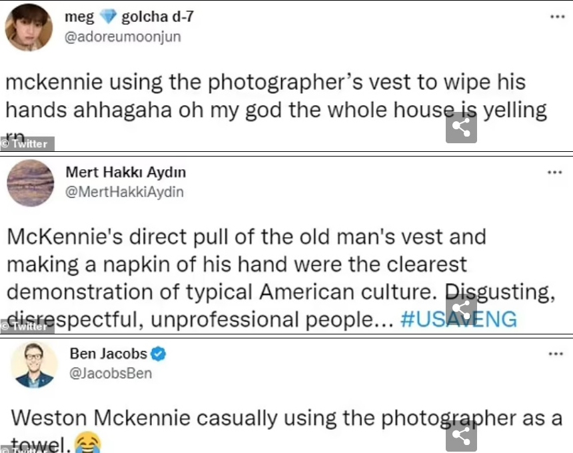Click the share icon on Ben Jacobs' tweet
573x453 pixels.
point(461,436)
